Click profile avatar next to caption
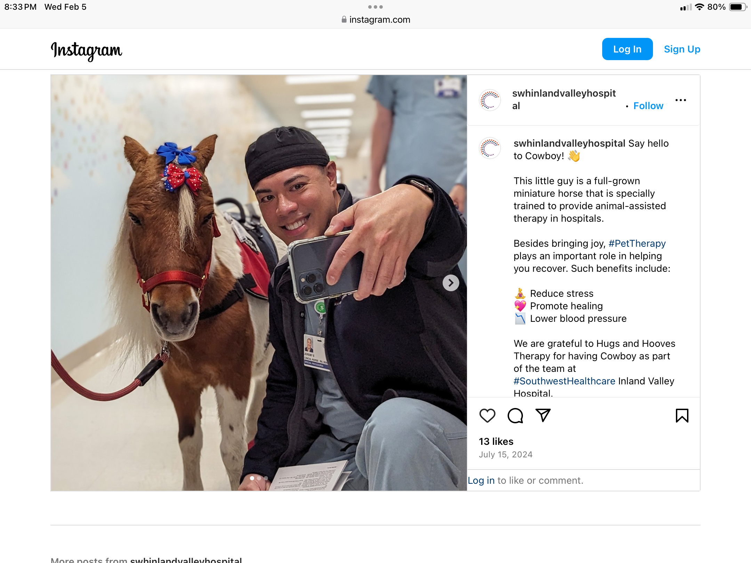Viewport: 751px width, 563px height. pyautogui.click(x=490, y=148)
